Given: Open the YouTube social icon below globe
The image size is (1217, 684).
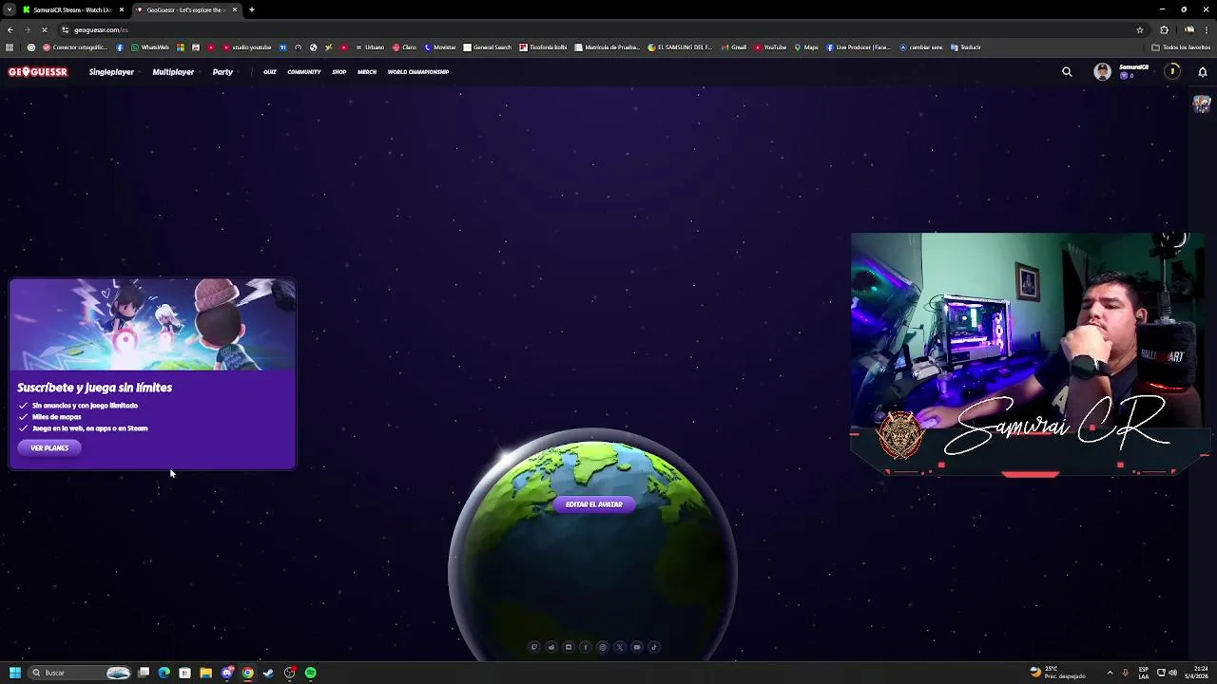Looking at the screenshot, I should 636,647.
